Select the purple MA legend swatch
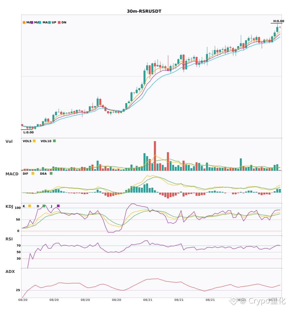This screenshot has height=309, width=288. pos(32,22)
